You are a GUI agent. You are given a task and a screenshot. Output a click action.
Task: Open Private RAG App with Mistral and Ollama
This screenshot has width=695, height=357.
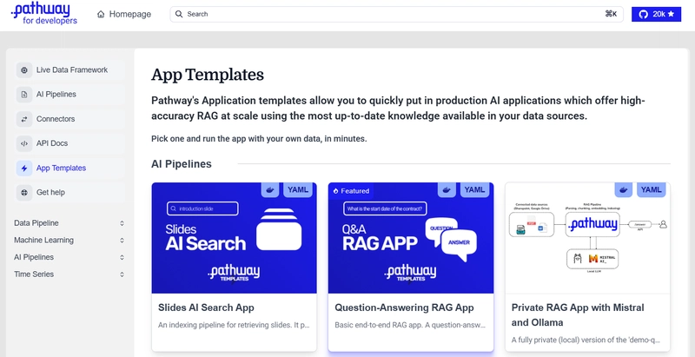point(578,315)
